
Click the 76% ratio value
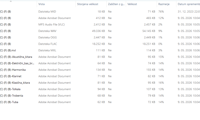161,12
